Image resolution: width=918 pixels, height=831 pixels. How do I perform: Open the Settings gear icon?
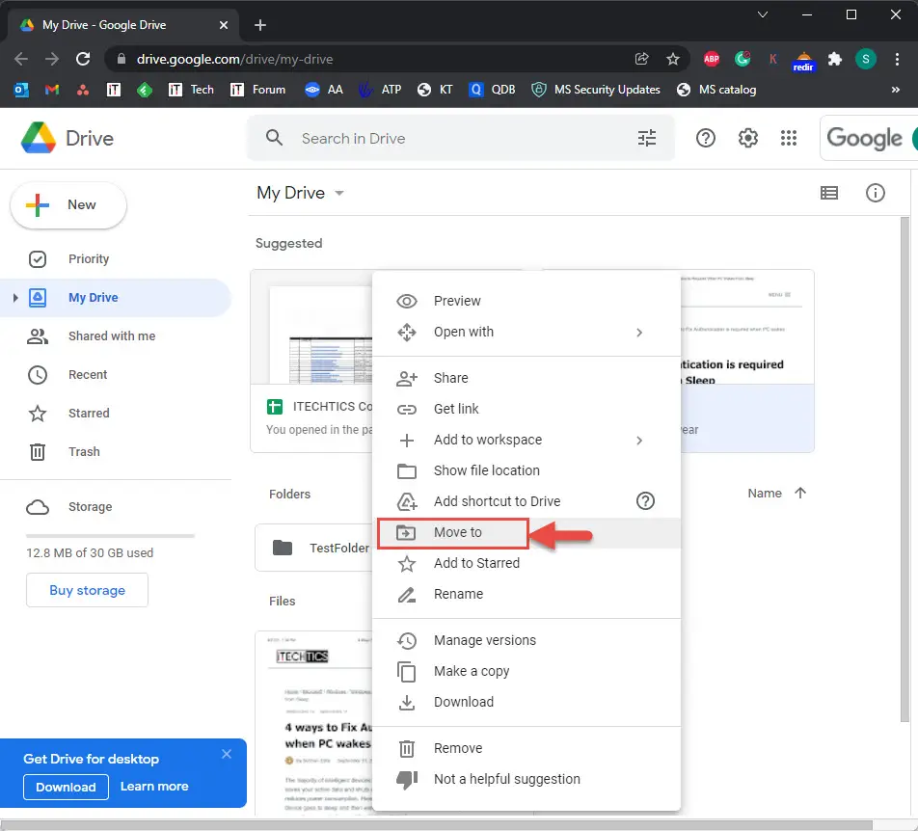[747, 138]
